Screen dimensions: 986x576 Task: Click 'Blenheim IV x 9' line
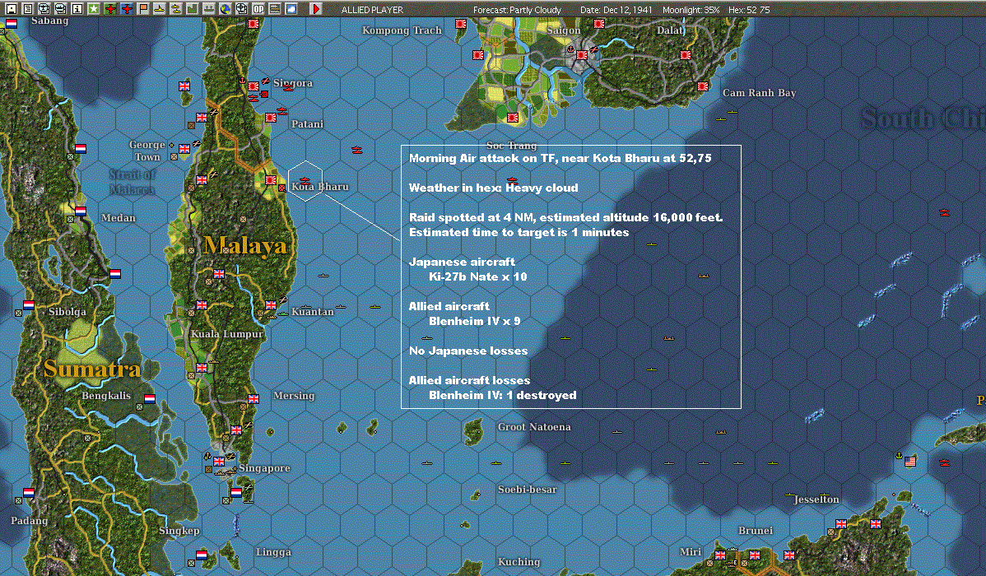(x=474, y=322)
